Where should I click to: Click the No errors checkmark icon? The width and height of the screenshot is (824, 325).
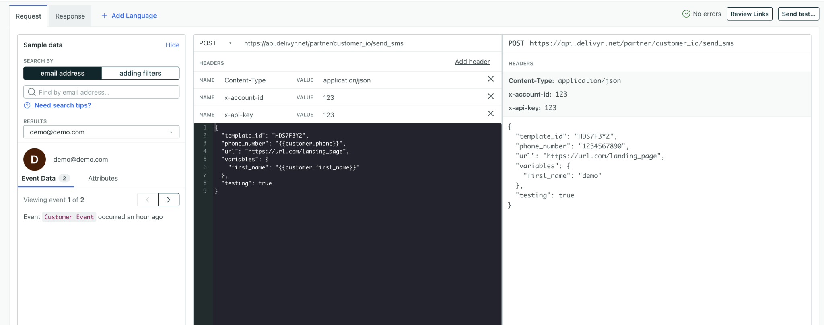[686, 14]
